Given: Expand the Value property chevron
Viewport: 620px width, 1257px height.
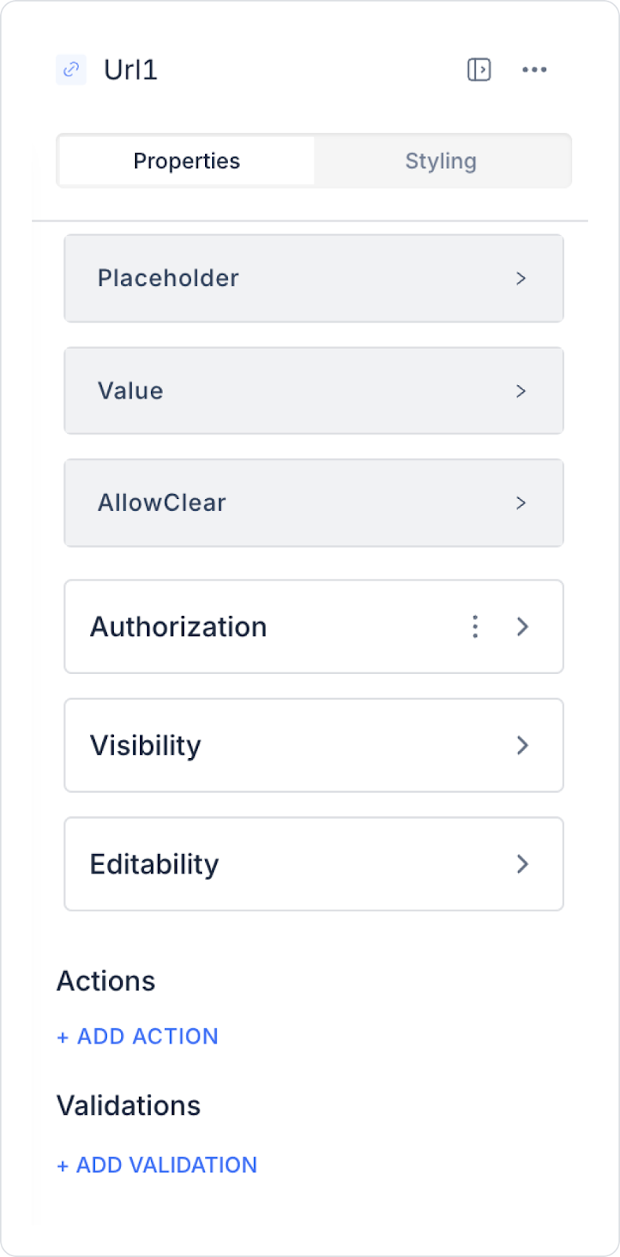Looking at the screenshot, I should pos(521,391).
